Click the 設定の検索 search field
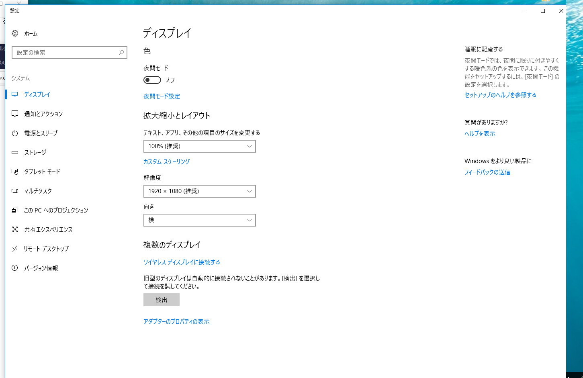The width and height of the screenshot is (583, 378). tap(64, 53)
